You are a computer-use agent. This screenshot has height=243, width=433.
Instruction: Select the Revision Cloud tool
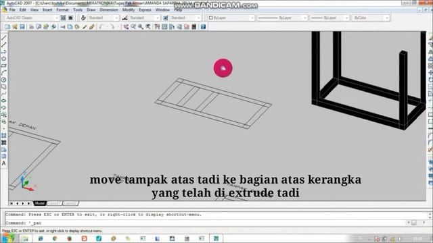pyautogui.click(x=4, y=87)
